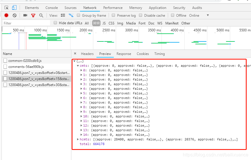Enable Preserve log checkbox
The image size is (251, 160).
pyautogui.click(x=113, y=15)
